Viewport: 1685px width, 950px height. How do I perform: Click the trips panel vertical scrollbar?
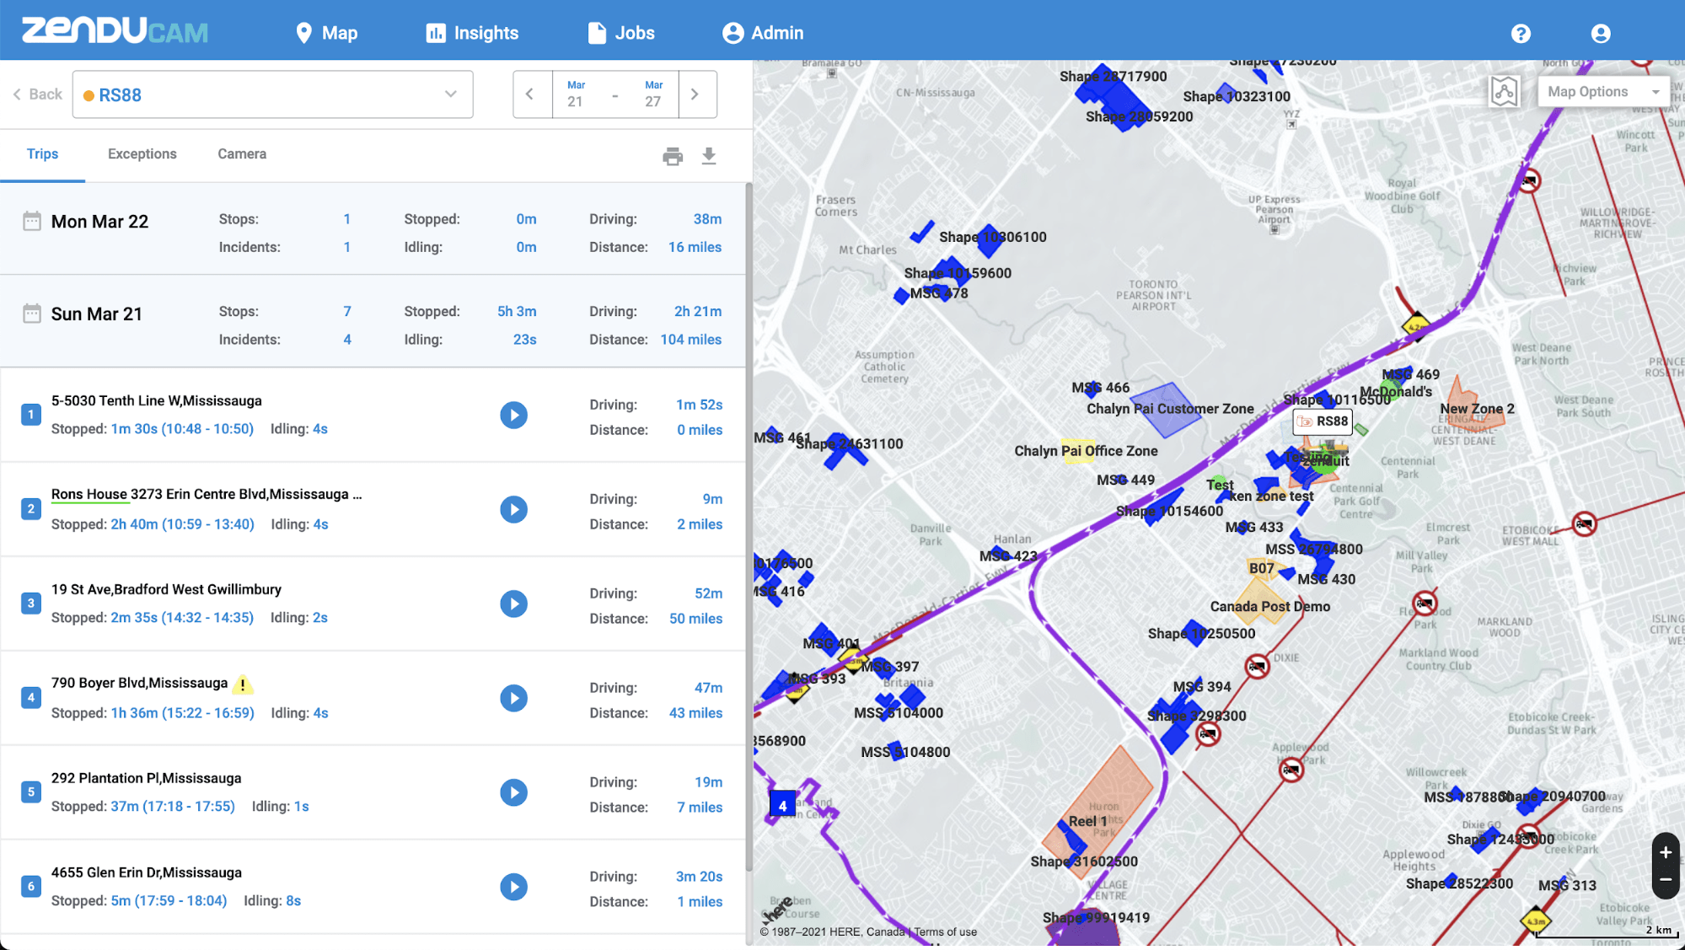click(x=749, y=527)
